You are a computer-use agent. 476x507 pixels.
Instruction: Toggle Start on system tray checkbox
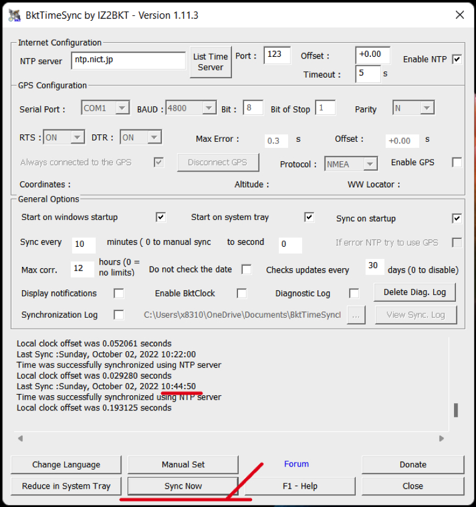(309, 217)
